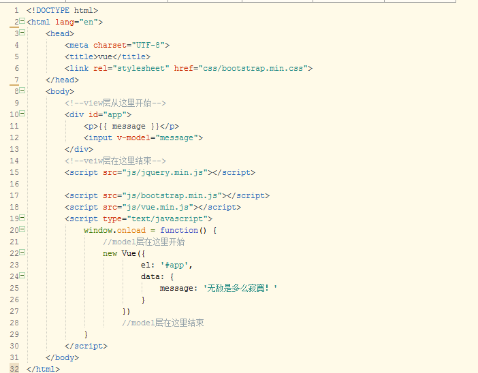
Task: Collapse the body section fold at line 8
Action: [x=22, y=91]
